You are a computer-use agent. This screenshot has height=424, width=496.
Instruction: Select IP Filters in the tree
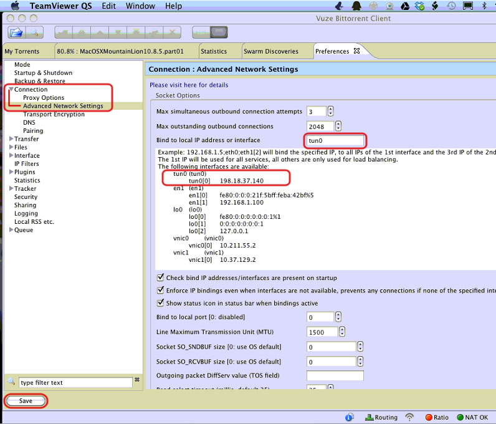pyautogui.click(x=27, y=163)
